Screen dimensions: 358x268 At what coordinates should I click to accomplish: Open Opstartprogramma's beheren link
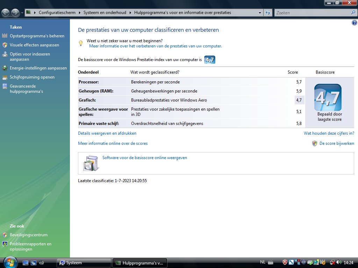(37, 36)
